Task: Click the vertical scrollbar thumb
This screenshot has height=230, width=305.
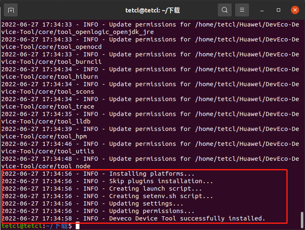Action: click(302, 218)
